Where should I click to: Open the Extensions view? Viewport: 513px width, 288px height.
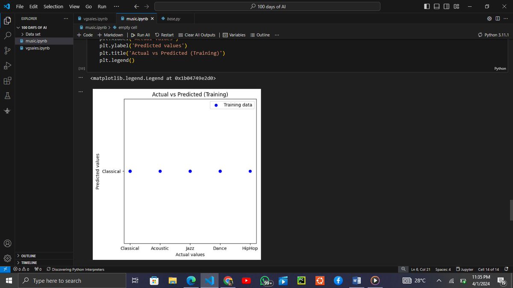(x=7, y=81)
